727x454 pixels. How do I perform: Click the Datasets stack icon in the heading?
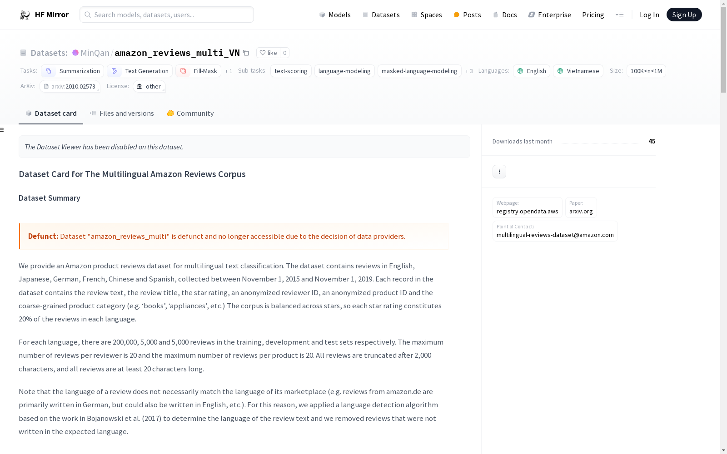click(23, 53)
